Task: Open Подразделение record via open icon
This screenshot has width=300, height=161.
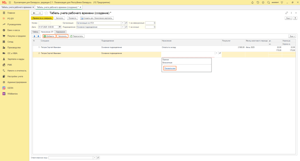Action: [126, 27]
